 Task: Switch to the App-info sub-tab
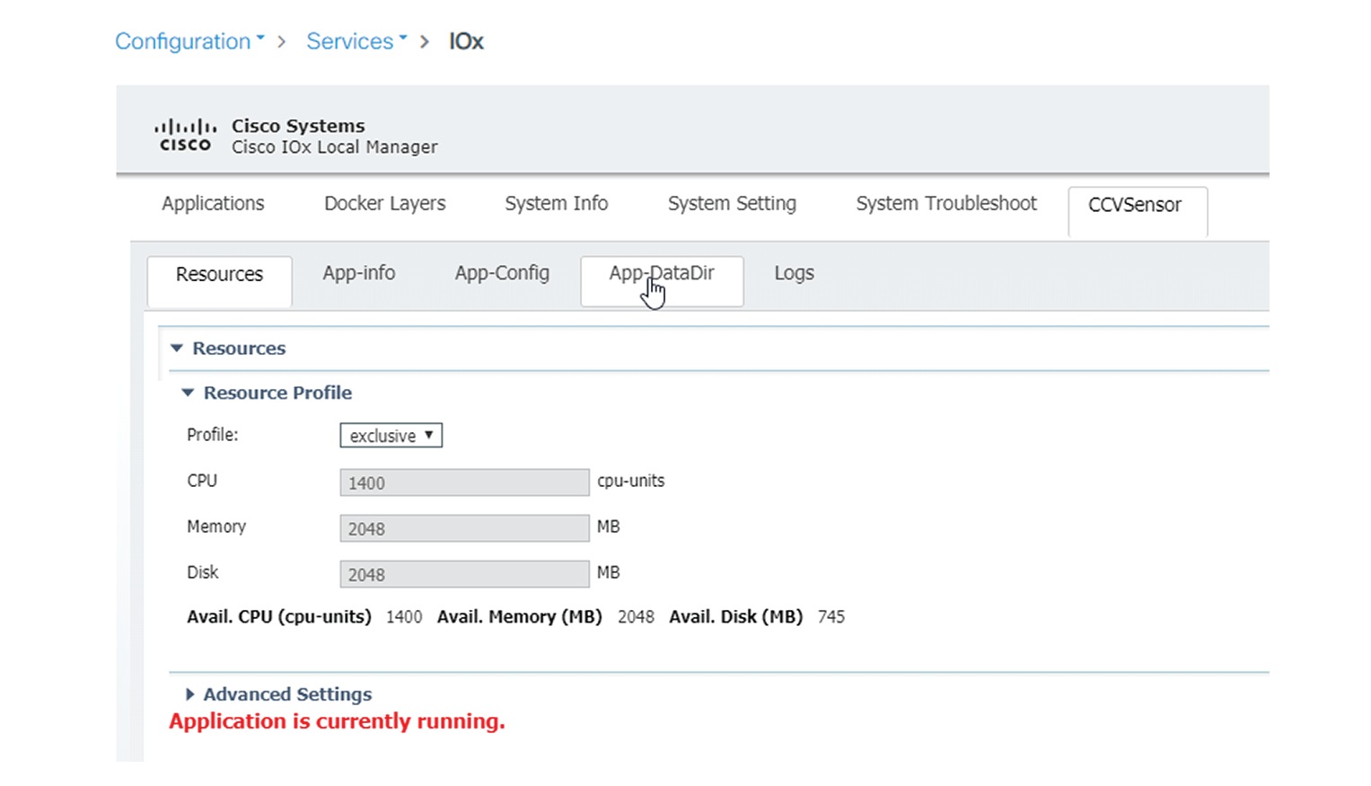coord(358,273)
